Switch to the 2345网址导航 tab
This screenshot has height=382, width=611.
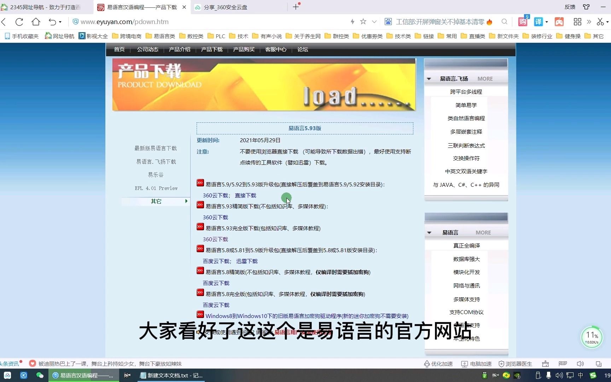pos(45,7)
